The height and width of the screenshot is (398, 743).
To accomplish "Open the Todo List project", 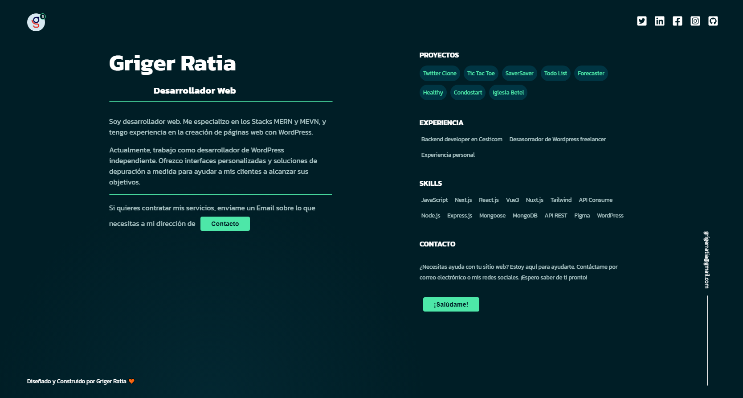I will (555, 74).
